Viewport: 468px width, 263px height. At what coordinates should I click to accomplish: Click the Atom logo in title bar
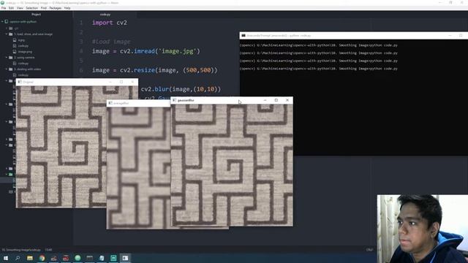click(3, 3)
